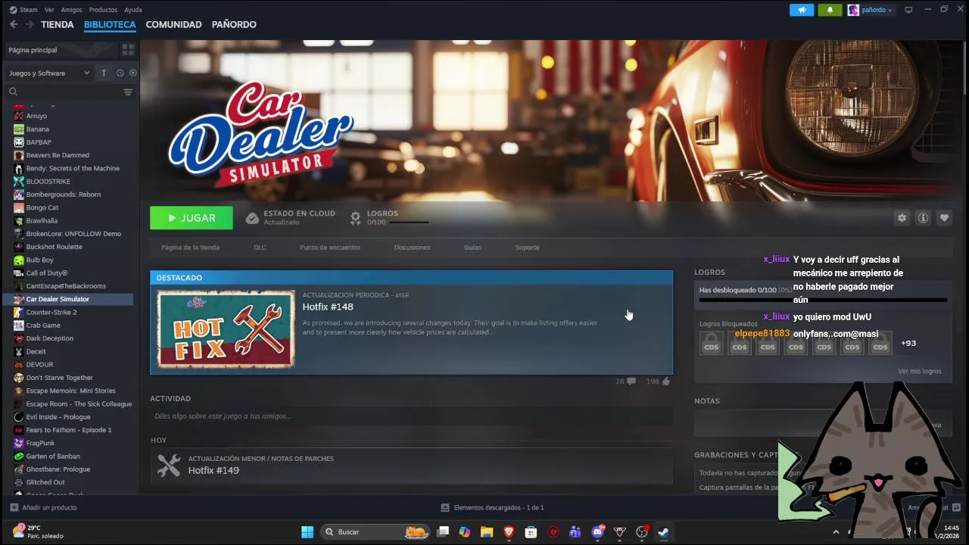The height and width of the screenshot is (545, 969).
Task: Open Ver mis logros link
Action: point(920,371)
